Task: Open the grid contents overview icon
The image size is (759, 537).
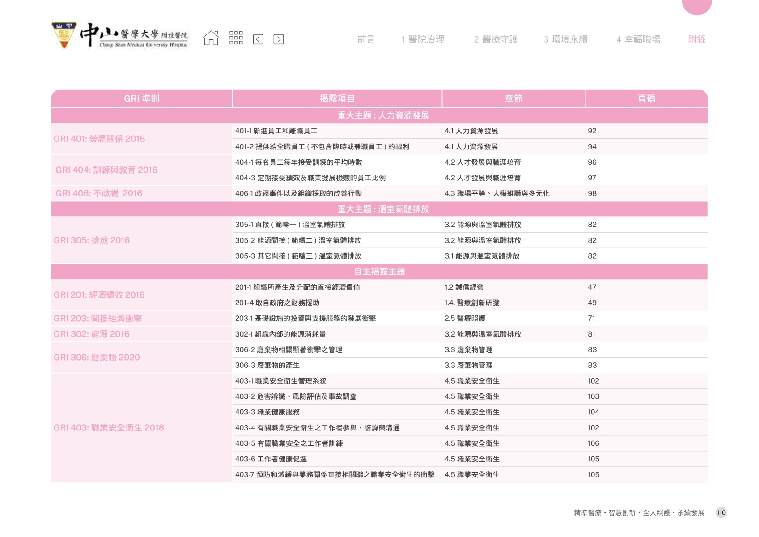Action: (x=236, y=38)
